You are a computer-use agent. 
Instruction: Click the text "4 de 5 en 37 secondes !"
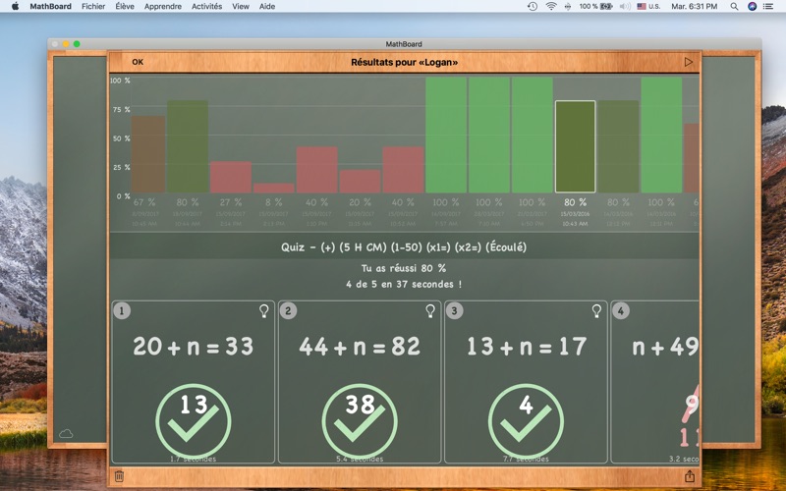[x=404, y=284]
